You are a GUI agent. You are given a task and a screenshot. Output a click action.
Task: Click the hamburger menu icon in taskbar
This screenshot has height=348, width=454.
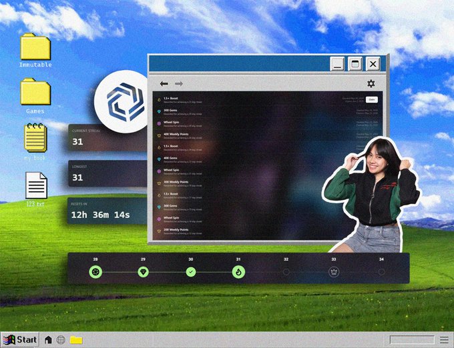pyautogui.click(x=444, y=340)
